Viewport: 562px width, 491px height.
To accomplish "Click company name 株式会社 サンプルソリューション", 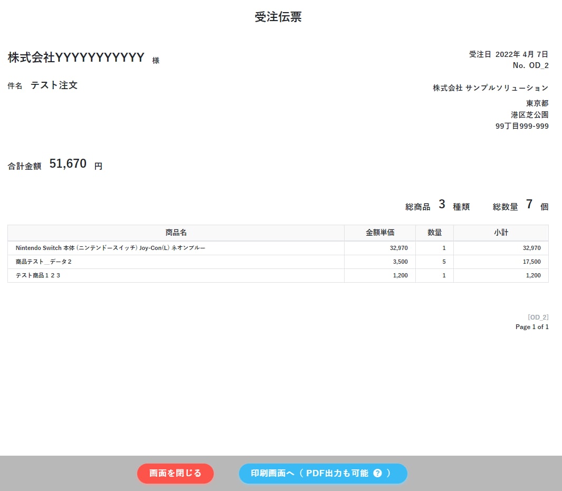I will coord(490,88).
